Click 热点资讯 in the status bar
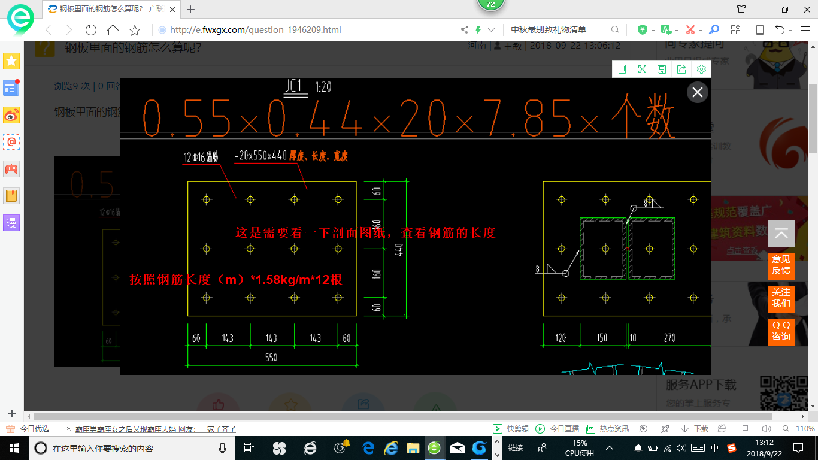 (x=607, y=429)
